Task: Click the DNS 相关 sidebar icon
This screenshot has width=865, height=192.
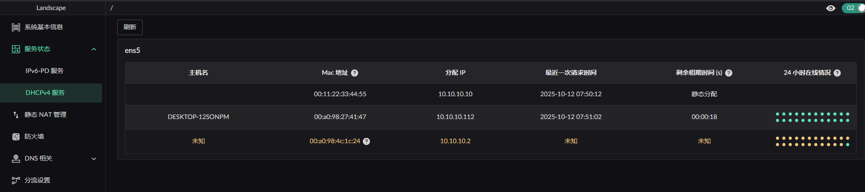Action: pos(16,159)
